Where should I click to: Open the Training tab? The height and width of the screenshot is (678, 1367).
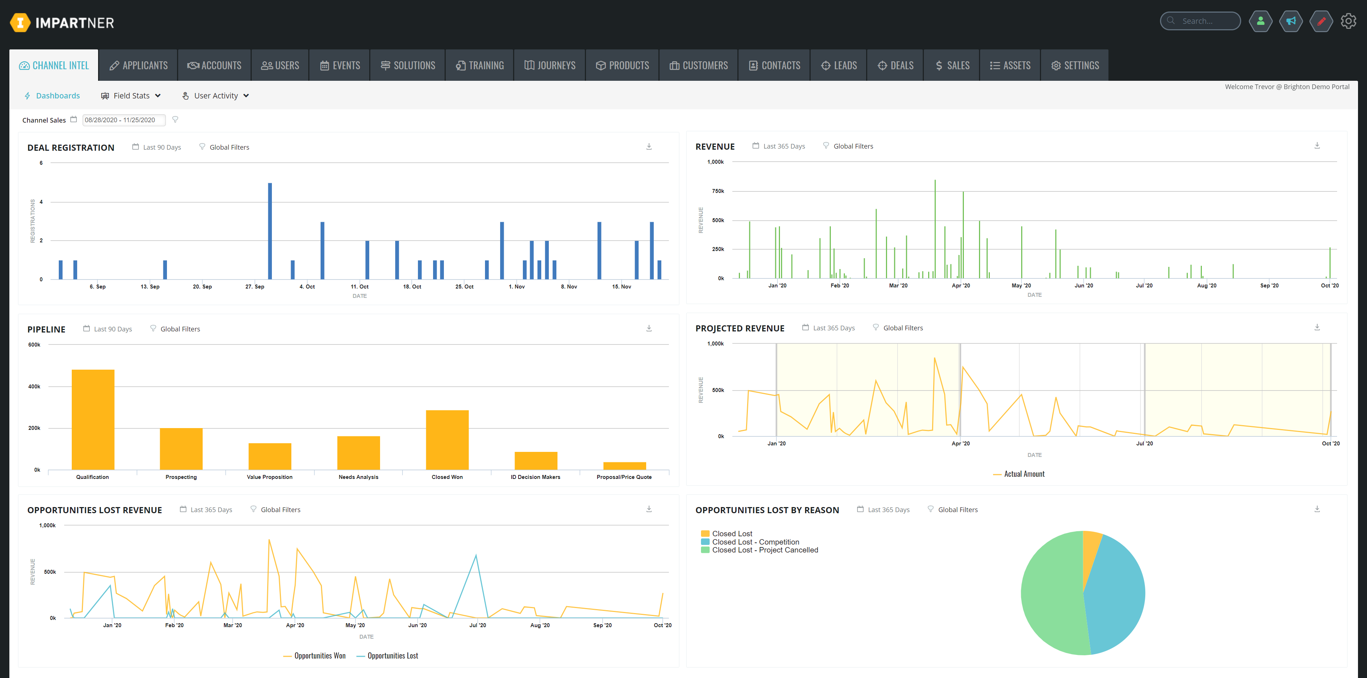coord(480,65)
